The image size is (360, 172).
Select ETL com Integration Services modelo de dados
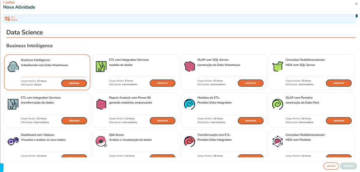pyautogui.click(x=162, y=83)
